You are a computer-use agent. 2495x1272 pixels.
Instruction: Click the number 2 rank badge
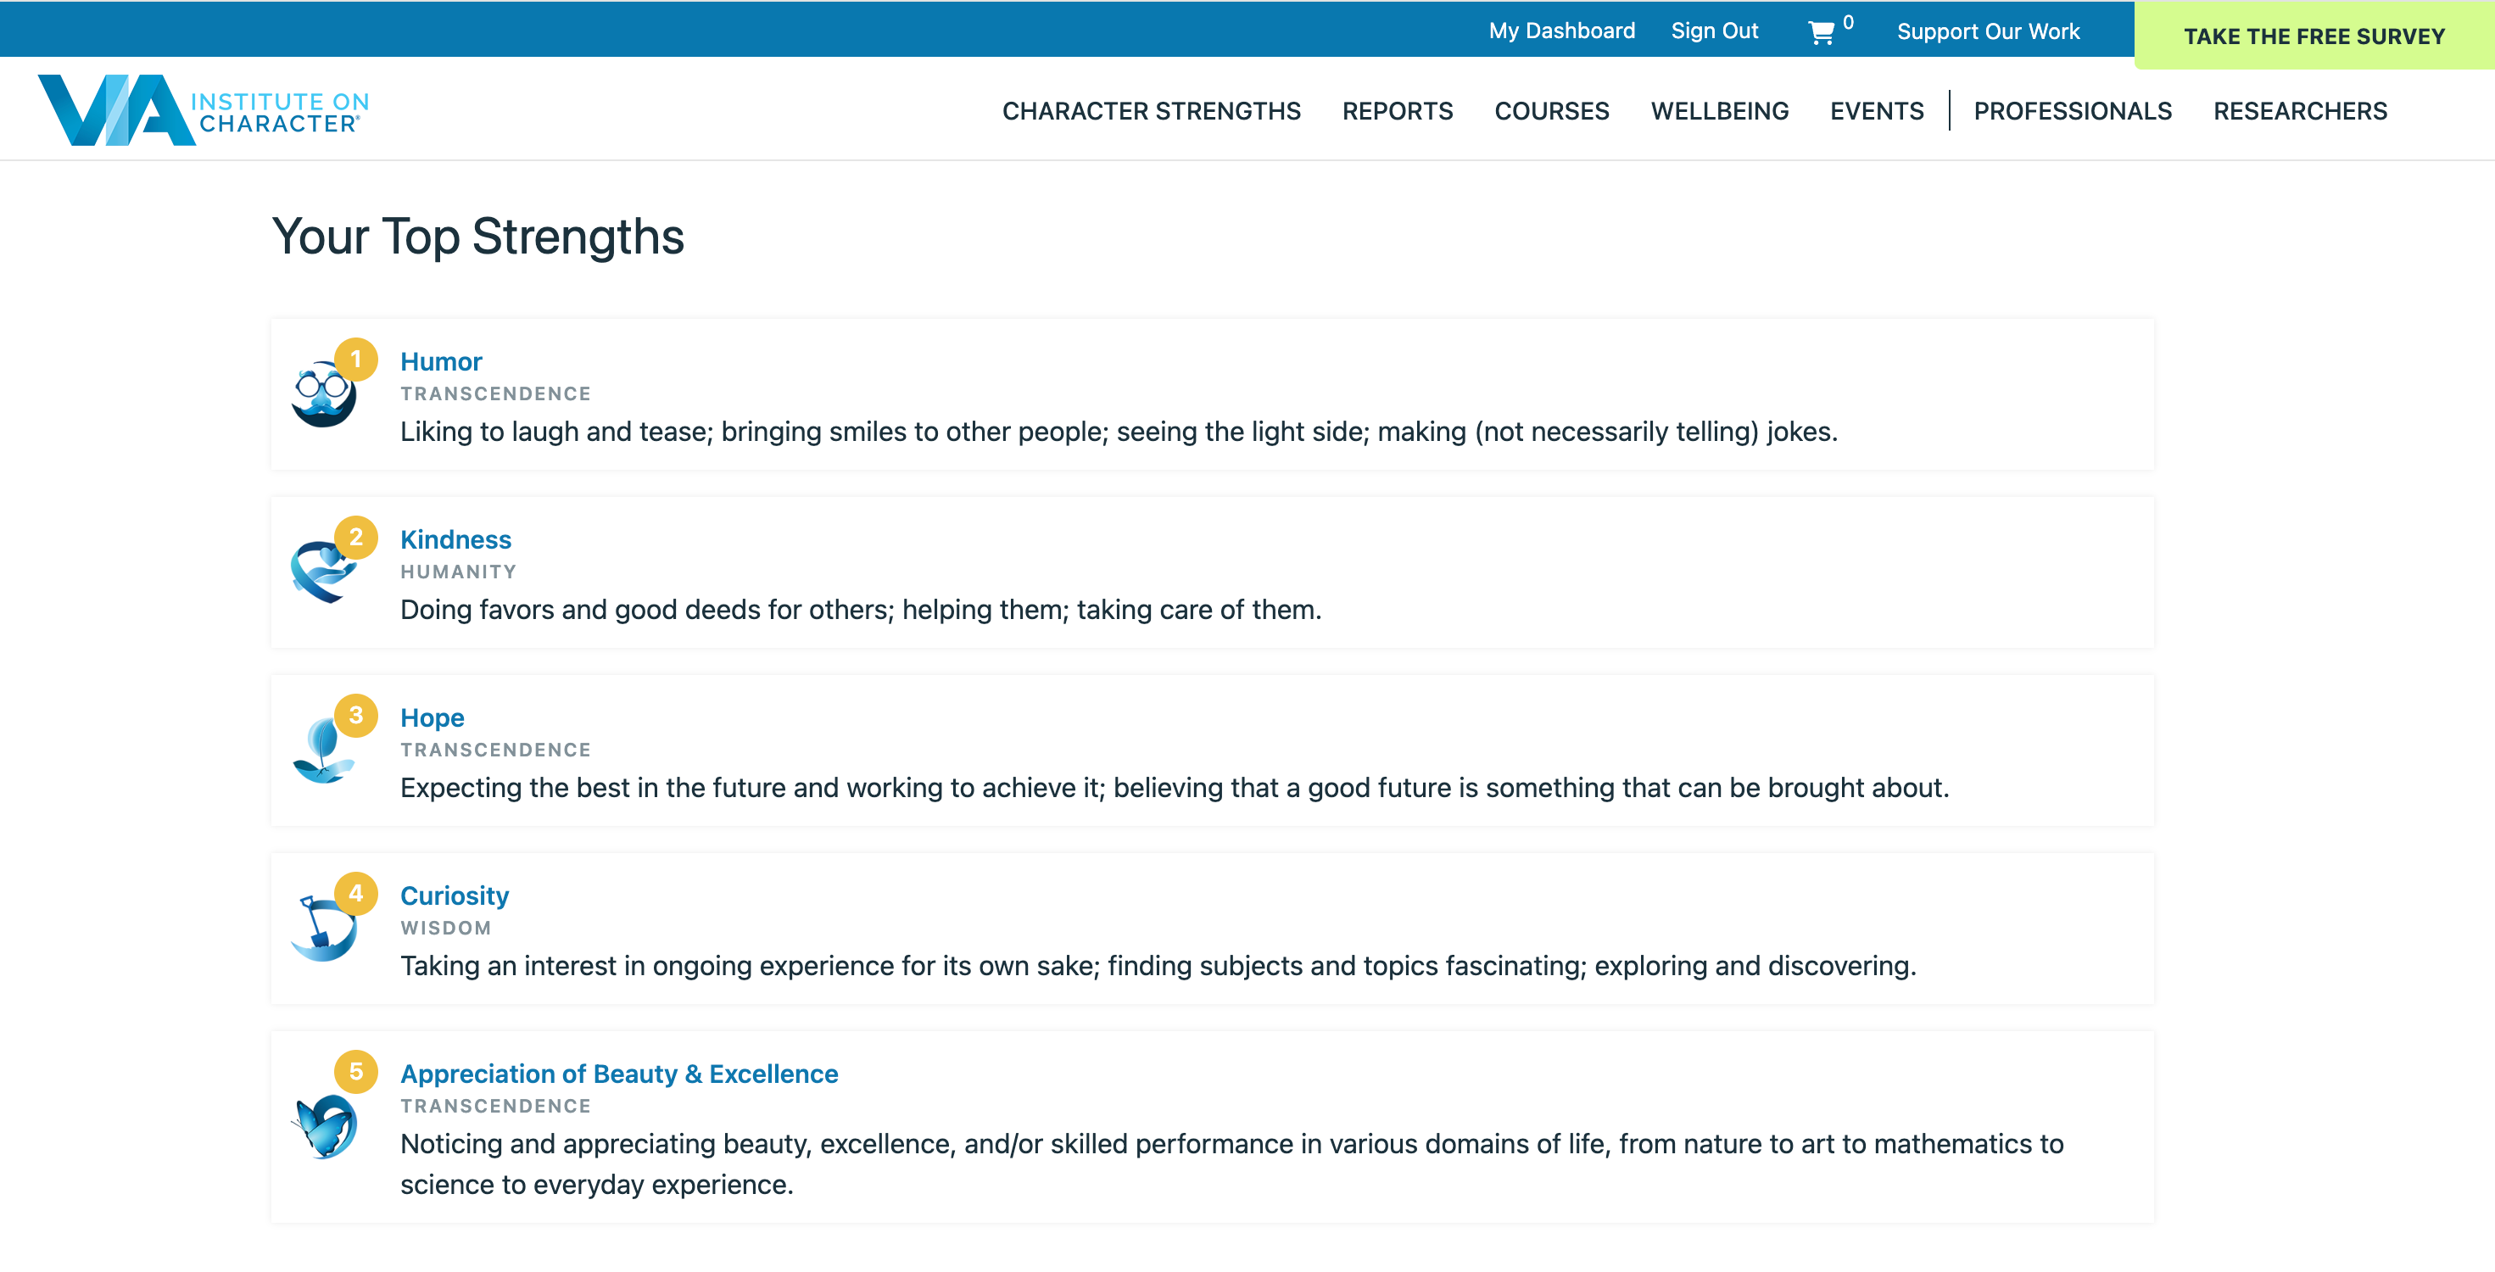(x=355, y=538)
